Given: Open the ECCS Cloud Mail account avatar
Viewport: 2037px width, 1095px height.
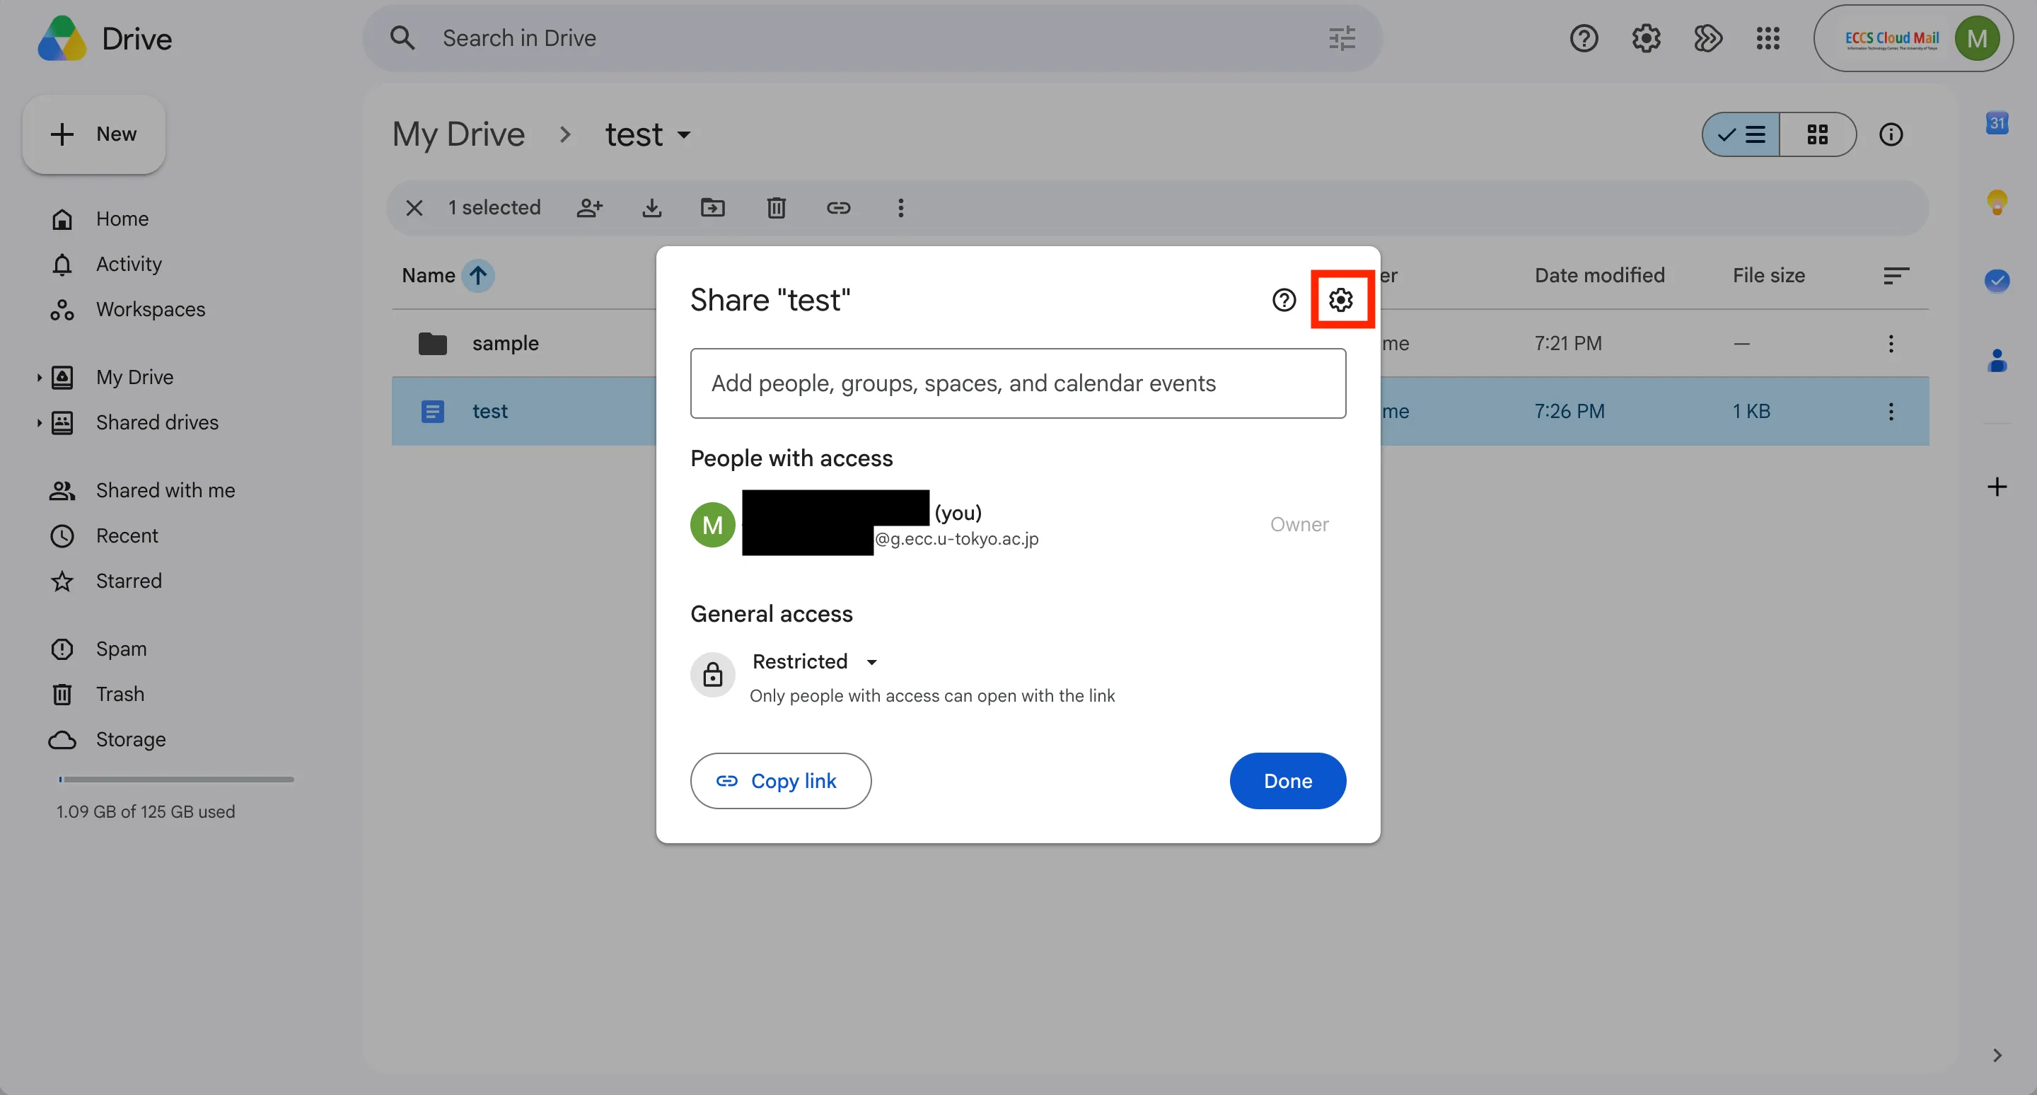Looking at the screenshot, I should tap(1977, 38).
